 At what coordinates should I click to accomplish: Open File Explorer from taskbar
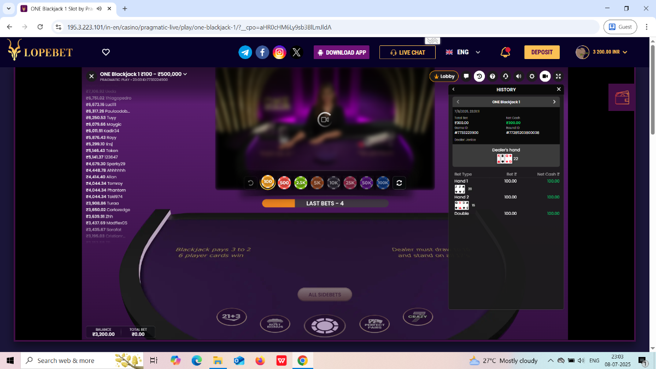(218, 360)
